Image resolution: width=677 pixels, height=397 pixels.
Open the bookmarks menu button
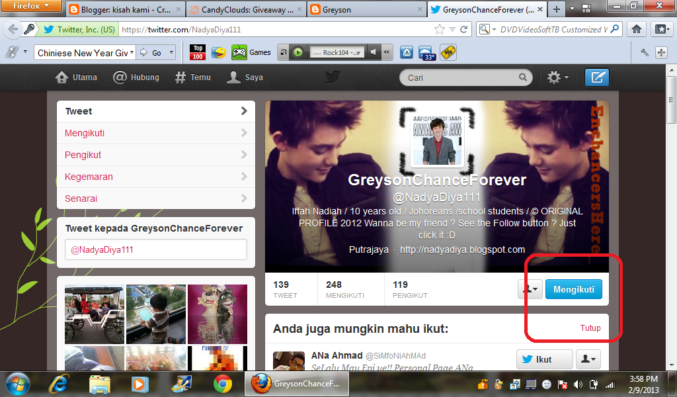pyautogui.click(x=662, y=29)
